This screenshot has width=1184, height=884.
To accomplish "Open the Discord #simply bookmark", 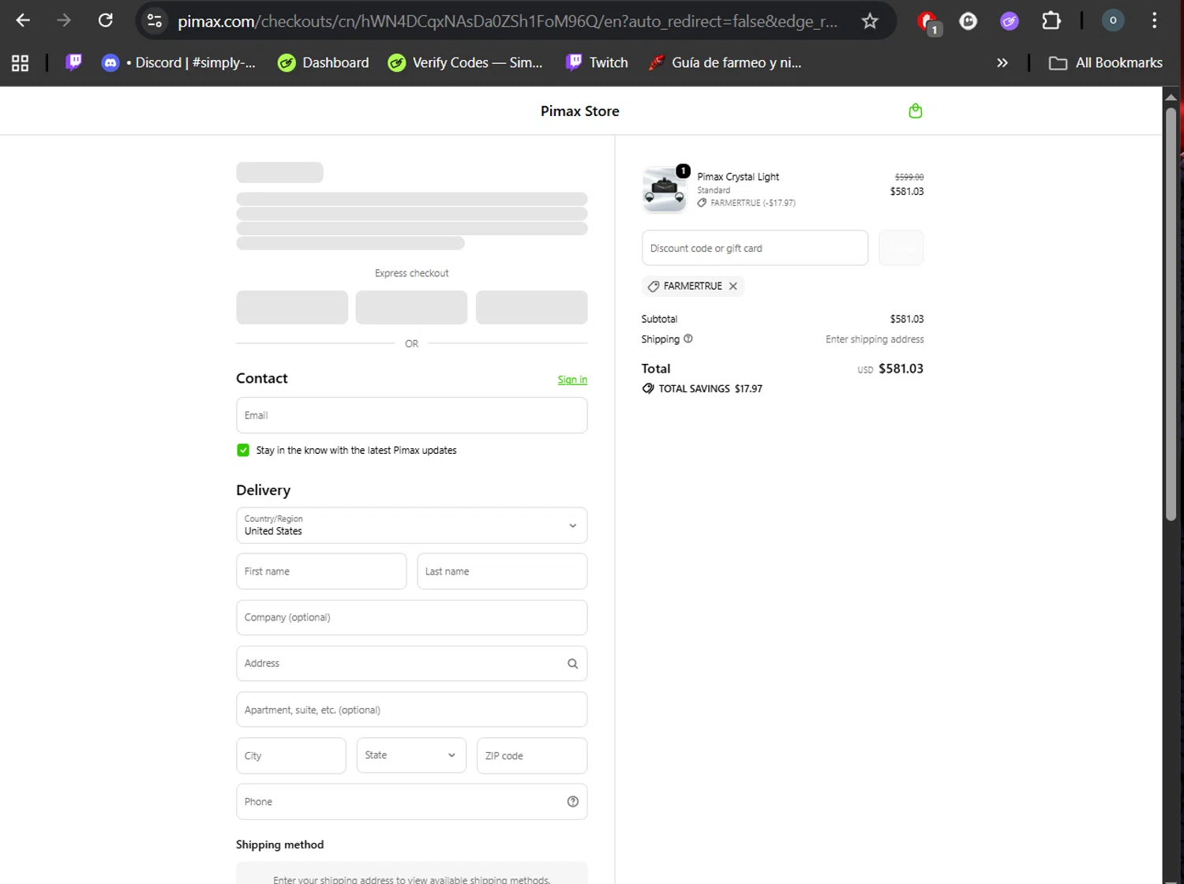I will click(x=178, y=63).
